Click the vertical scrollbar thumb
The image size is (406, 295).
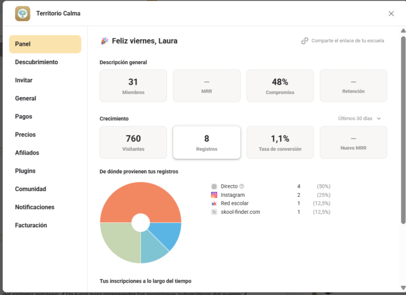403,130
